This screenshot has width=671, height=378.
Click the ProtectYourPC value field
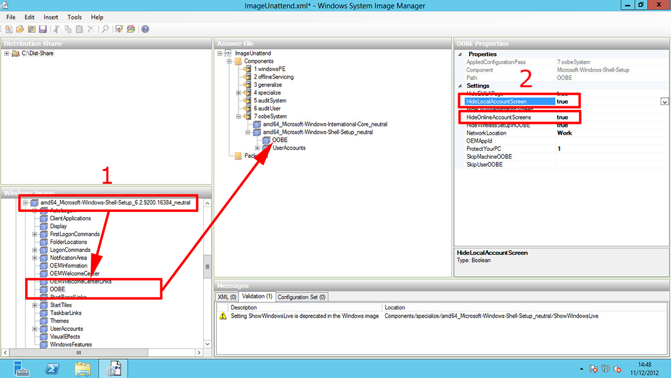tap(611, 149)
